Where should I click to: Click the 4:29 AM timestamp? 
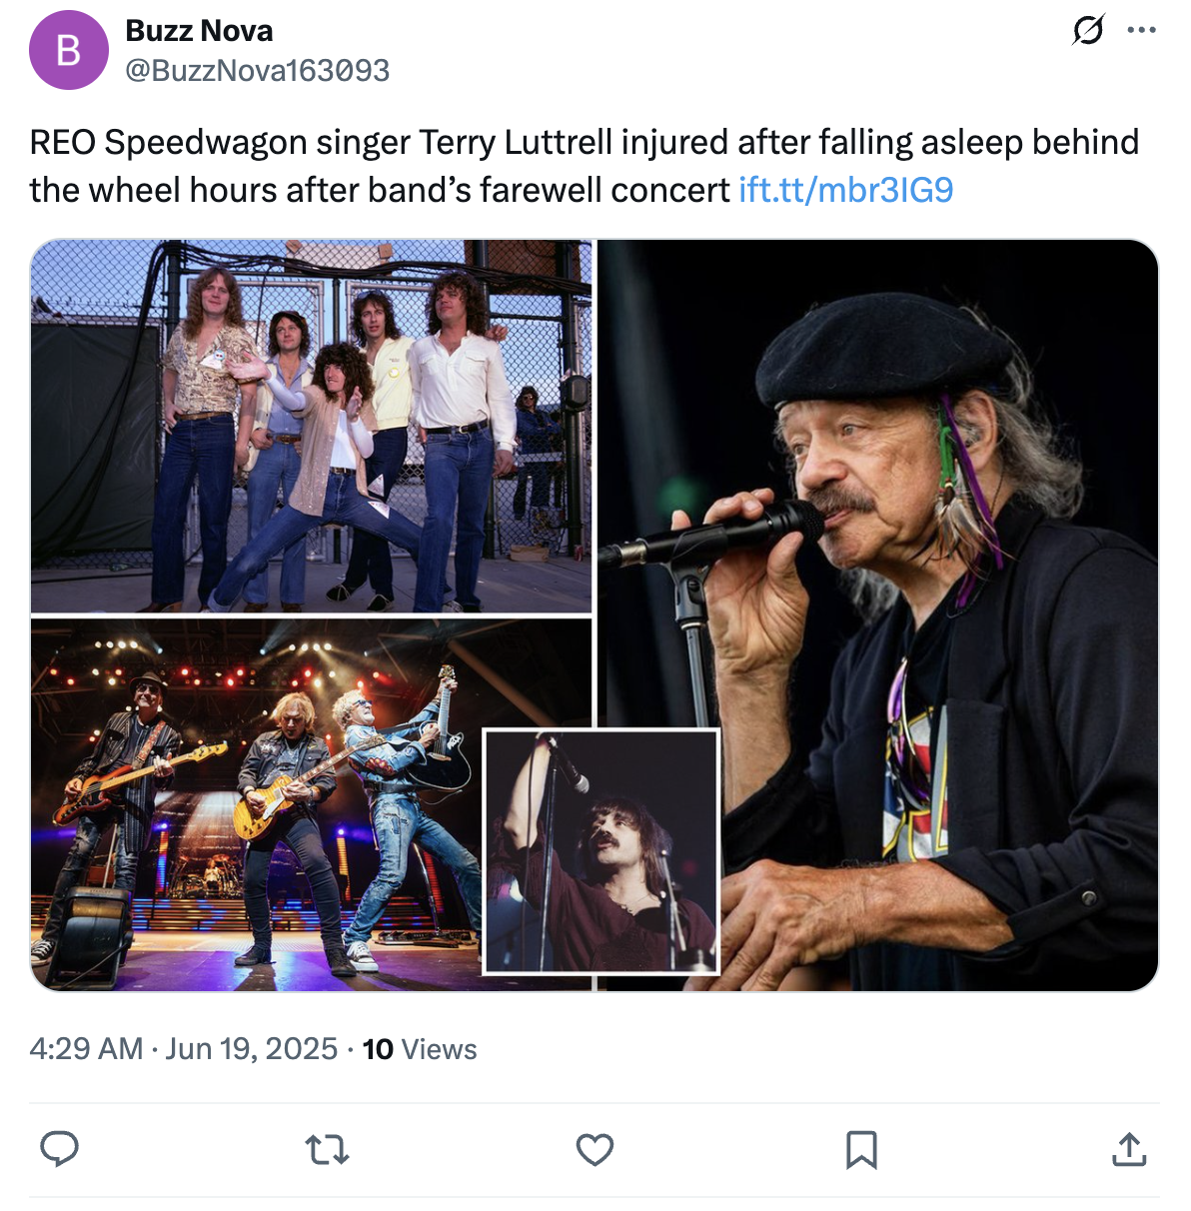tap(86, 1049)
